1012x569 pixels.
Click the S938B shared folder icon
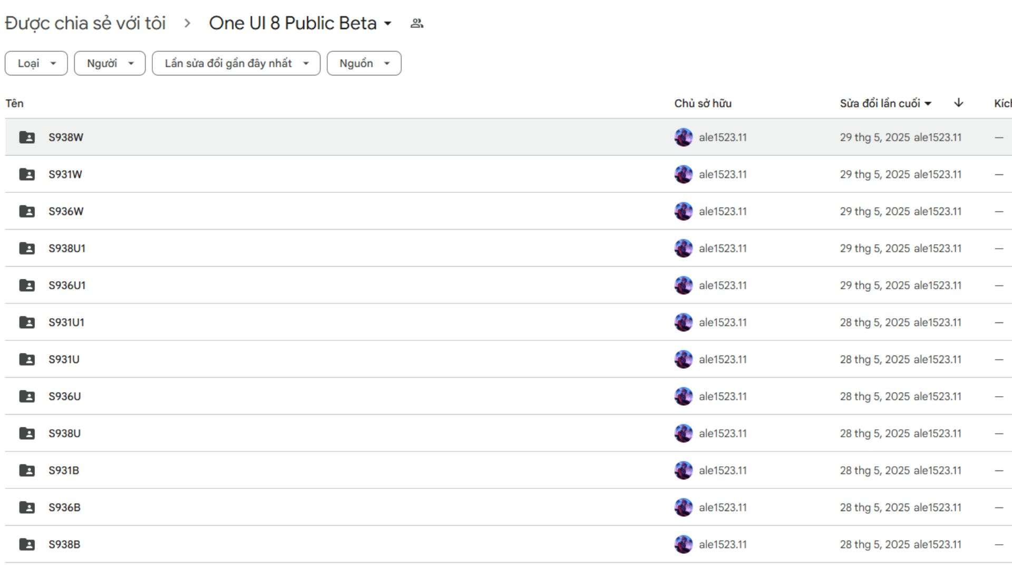(27, 544)
